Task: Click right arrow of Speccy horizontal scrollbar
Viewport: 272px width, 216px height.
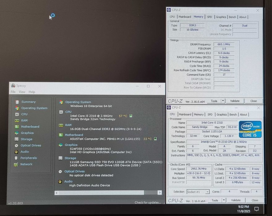Action: (160, 193)
